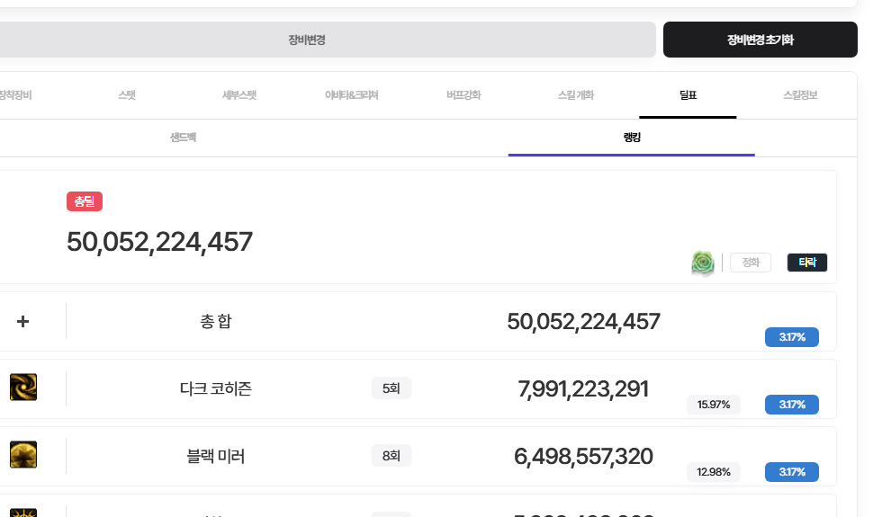Toggle the 타락 option
The image size is (882, 517).
click(x=806, y=263)
